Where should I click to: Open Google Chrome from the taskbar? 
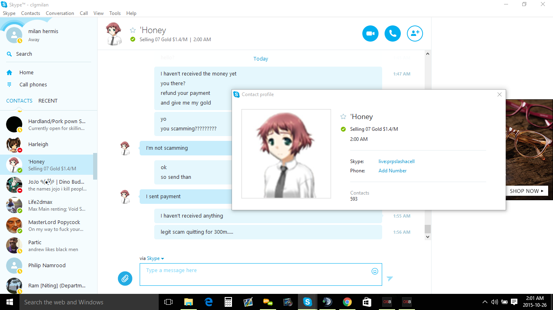[x=347, y=302]
